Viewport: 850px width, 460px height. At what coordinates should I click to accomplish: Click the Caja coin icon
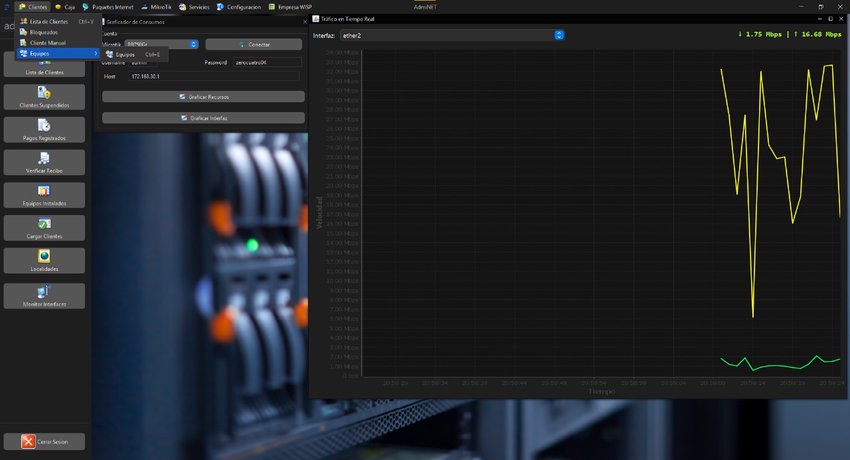pyautogui.click(x=58, y=7)
